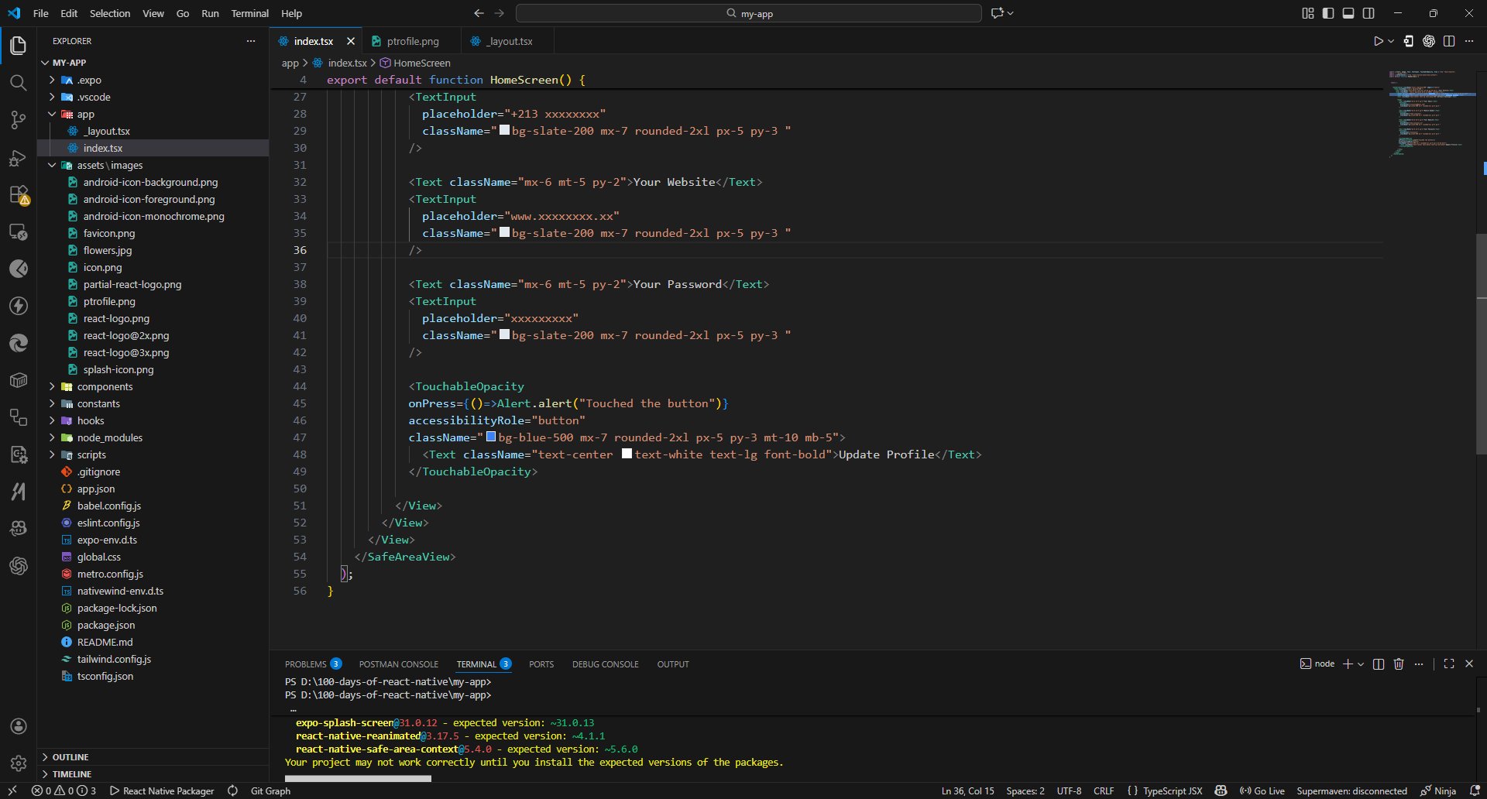Click the Manage gear icon

pyautogui.click(x=19, y=763)
